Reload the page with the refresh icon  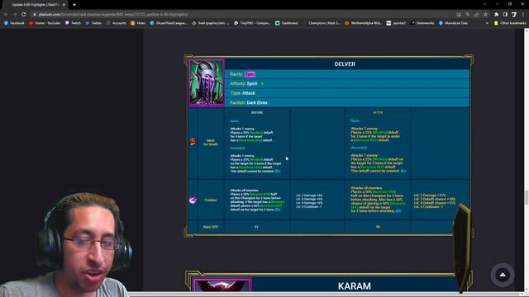click(24, 15)
